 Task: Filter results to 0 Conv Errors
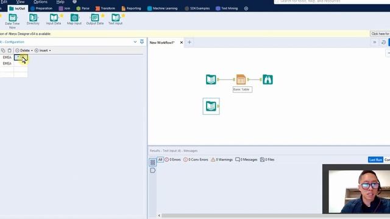click(x=196, y=159)
